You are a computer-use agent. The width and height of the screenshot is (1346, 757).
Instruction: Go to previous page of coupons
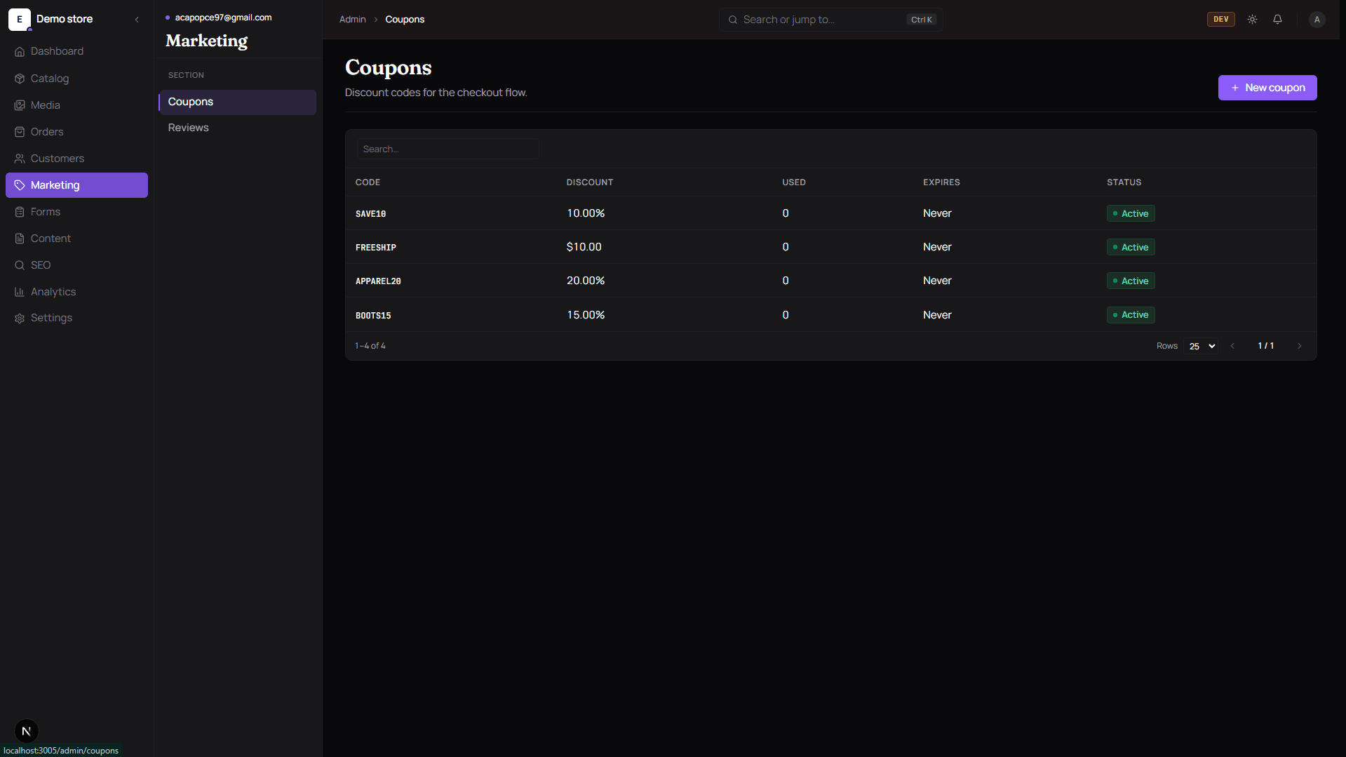(1232, 346)
